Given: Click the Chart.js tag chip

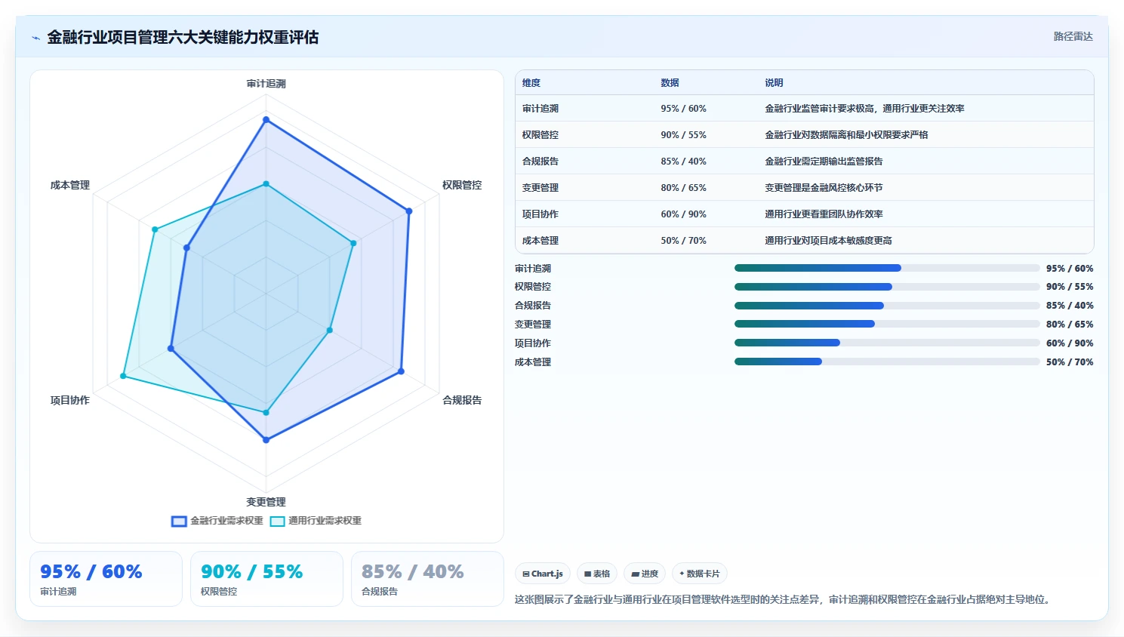Looking at the screenshot, I should click(543, 574).
